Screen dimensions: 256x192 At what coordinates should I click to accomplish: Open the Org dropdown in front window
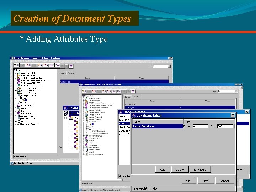pos(235,91)
